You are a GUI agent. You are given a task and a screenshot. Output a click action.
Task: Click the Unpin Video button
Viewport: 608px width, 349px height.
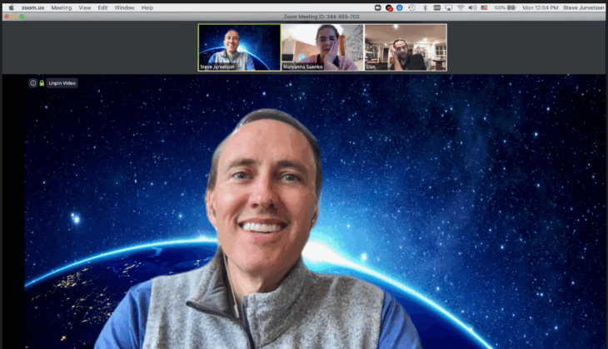62,83
